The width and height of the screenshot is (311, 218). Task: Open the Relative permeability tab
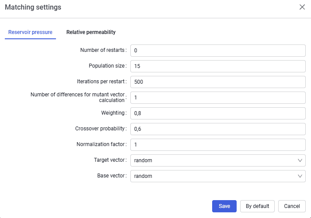coord(91,32)
